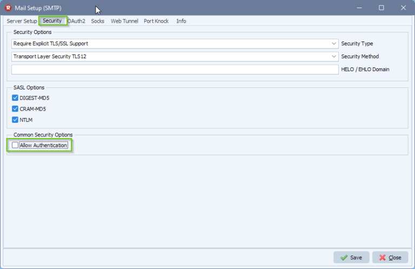Enable Allow Authentication checkbox
Screen dimensions: 415x269
click(15, 145)
